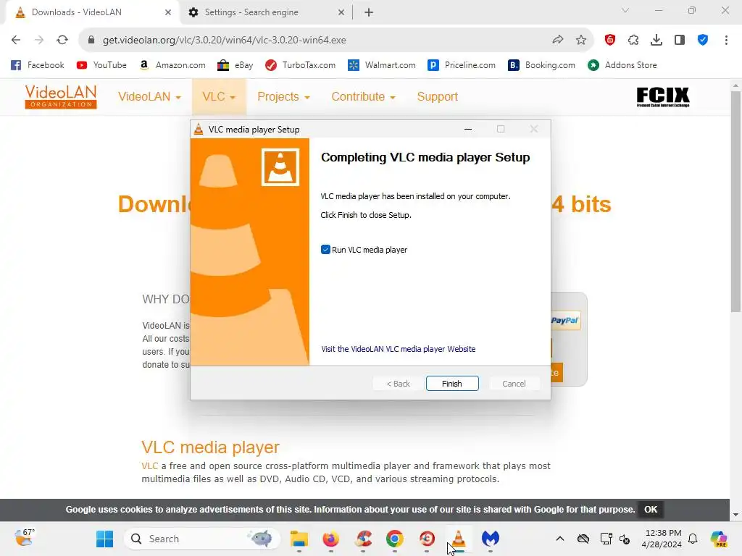This screenshot has width=742, height=556.
Task: Expand the VideoLAN navigation dropdown
Action: 149,97
